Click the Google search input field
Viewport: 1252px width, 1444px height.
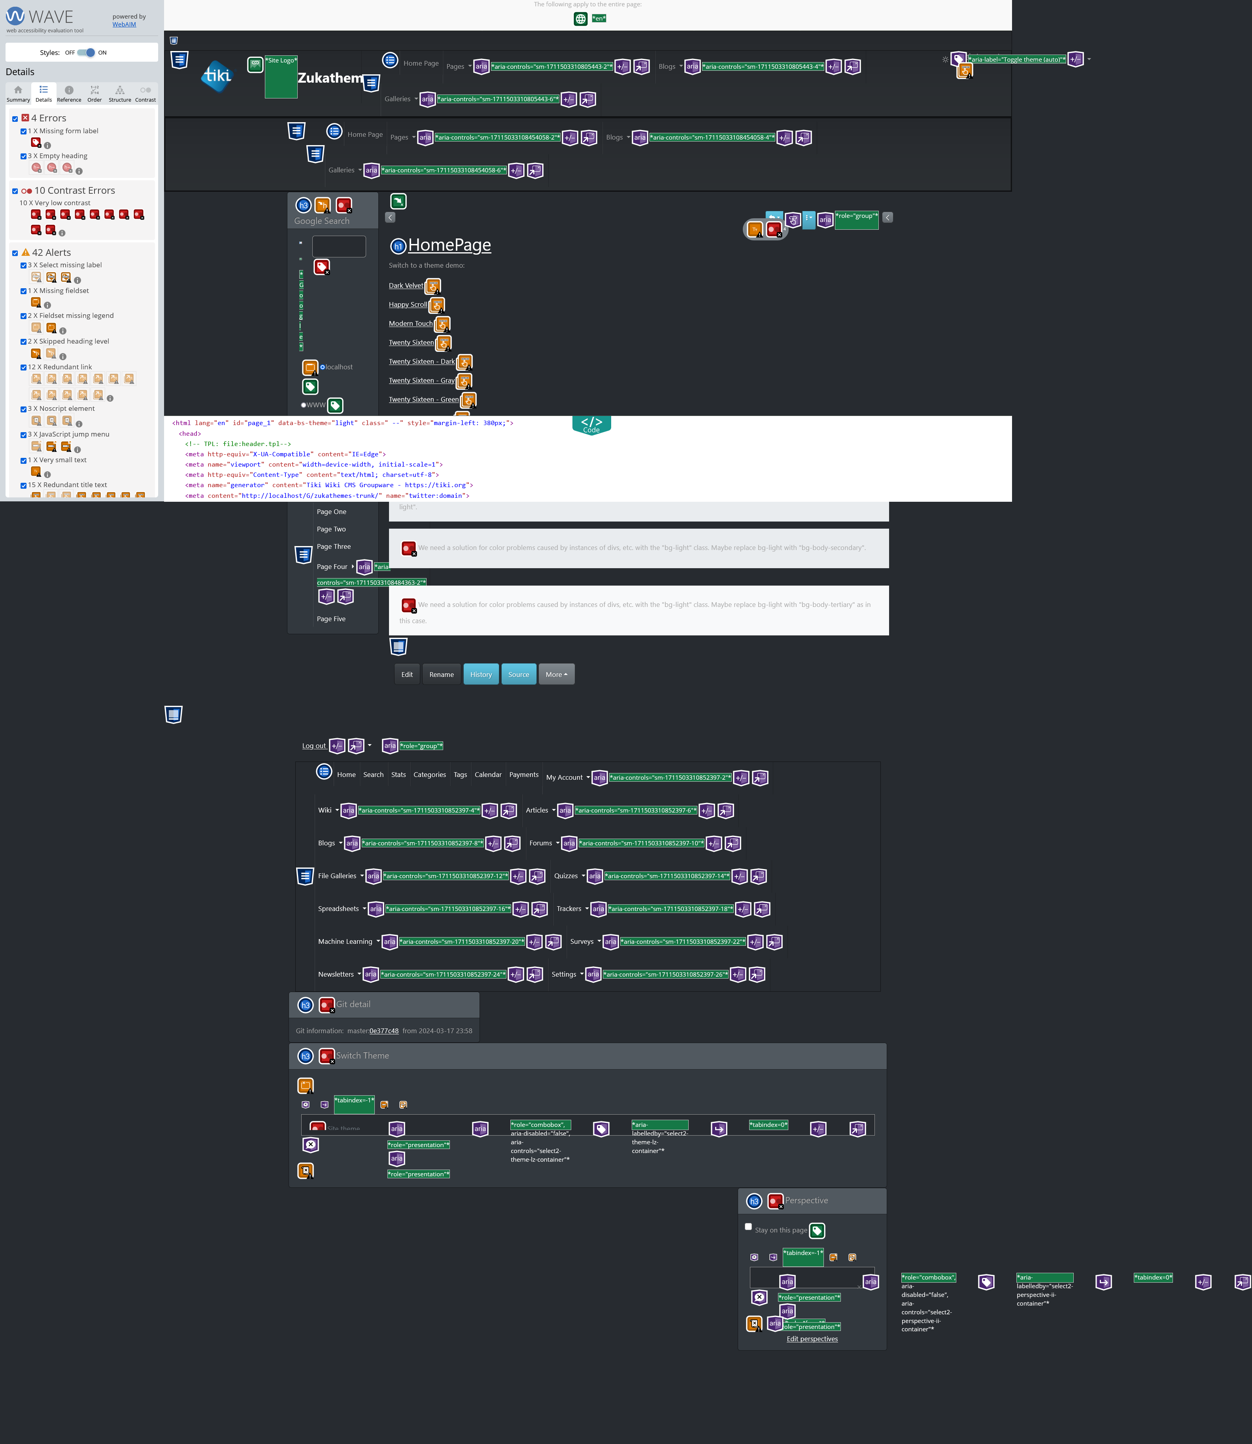pyautogui.click(x=339, y=247)
